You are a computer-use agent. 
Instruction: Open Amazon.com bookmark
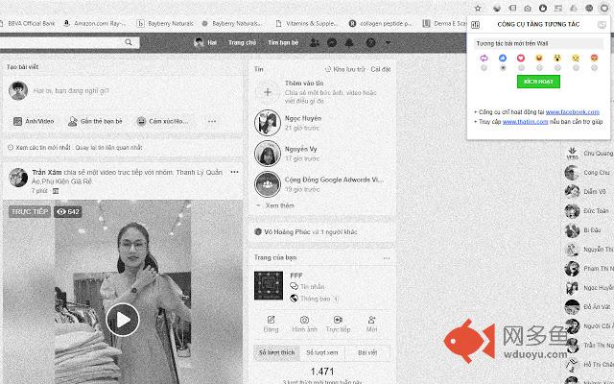pyautogui.click(x=94, y=23)
